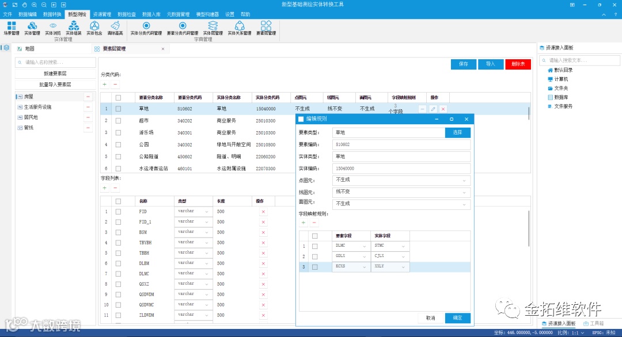Image resolution: width=622 pixels, height=337 pixels.
Task: Click the zoom-in icon in title bar
Action: click(x=34, y=5)
